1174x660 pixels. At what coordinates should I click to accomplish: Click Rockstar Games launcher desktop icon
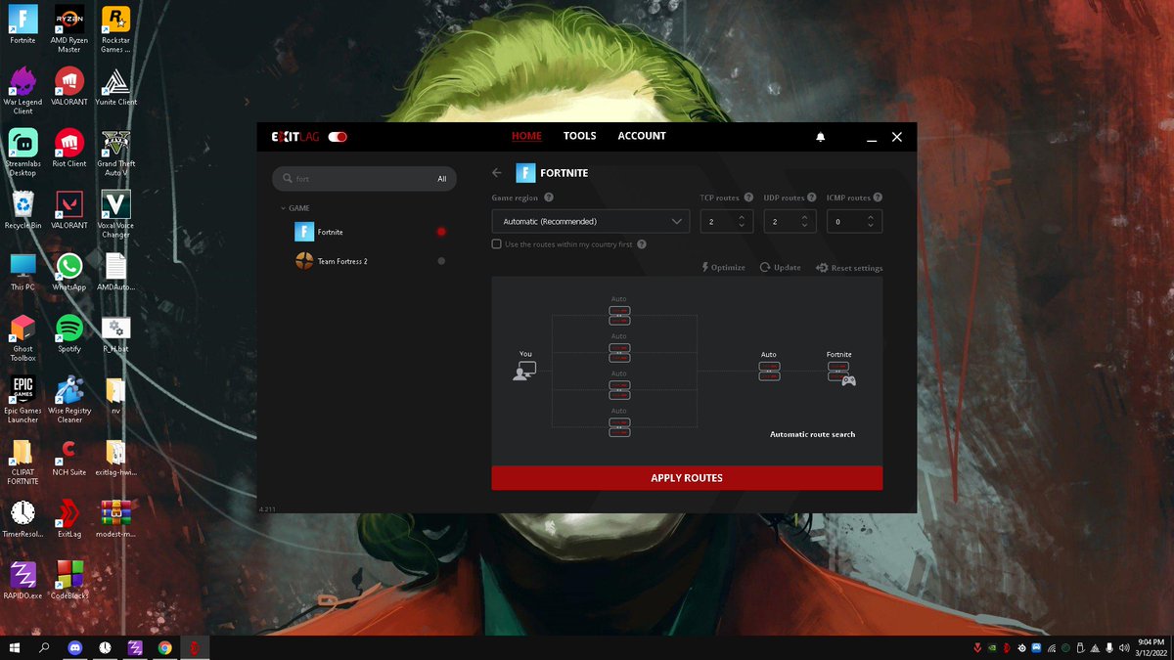pos(115,28)
